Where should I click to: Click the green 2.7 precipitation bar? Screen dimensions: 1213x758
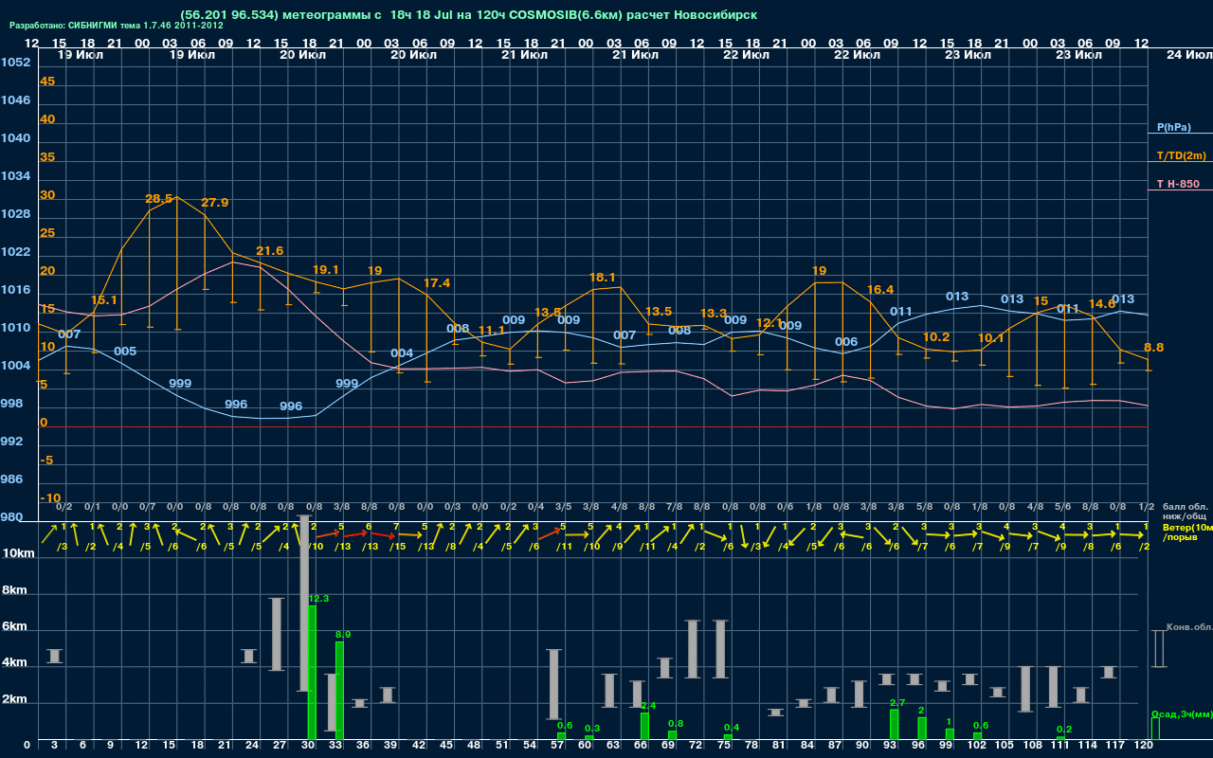(x=894, y=725)
